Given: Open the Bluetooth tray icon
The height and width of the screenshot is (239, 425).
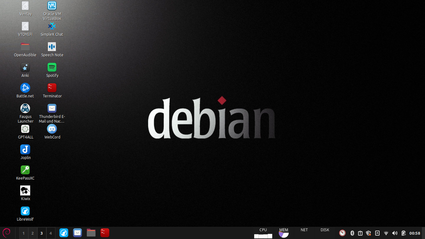Looking at the screenshot, I should [353, 233].
